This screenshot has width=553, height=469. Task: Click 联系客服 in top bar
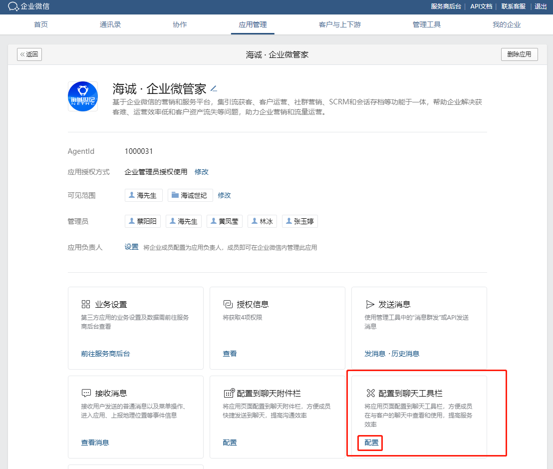coord(514,6)
